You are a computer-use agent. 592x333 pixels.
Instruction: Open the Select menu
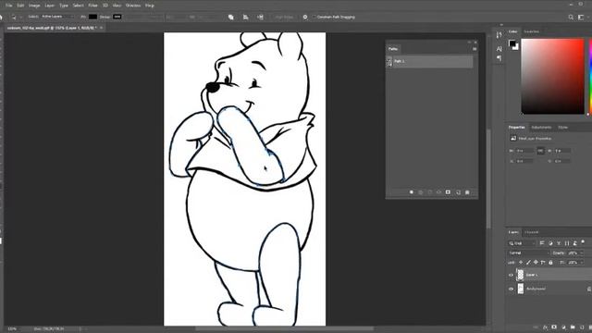pyautogui.click(x=78, y=6)
